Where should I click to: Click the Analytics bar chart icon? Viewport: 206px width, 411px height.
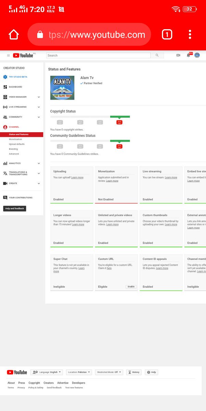coord(5,163)
